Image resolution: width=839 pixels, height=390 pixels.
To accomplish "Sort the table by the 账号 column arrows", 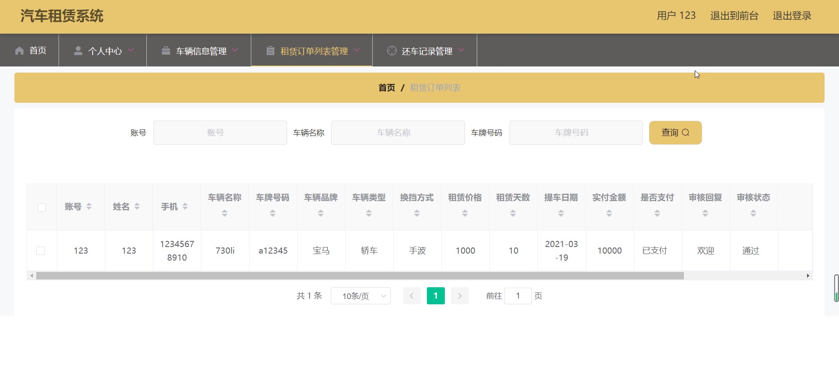I will pos(89,206).
